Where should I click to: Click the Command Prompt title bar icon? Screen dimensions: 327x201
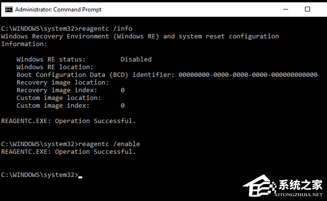(x=8, y=9)
